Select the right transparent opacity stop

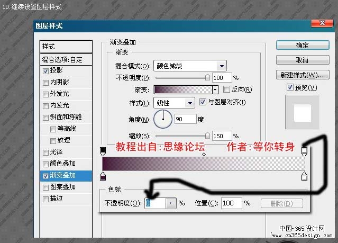[x=304, y=151]
